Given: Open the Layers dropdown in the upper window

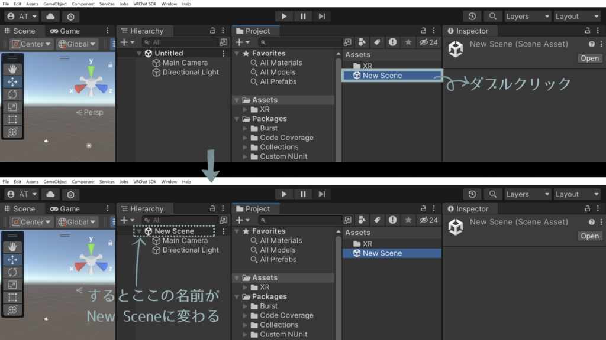Looking at the screenshot, I should click(x=527, y=17).
